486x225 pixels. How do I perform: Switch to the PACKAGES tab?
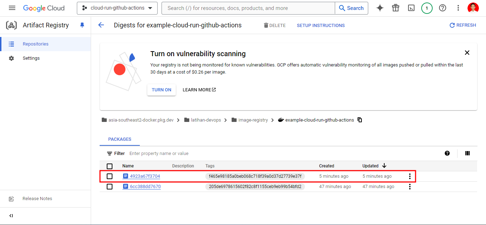click(x=120, y=139)
